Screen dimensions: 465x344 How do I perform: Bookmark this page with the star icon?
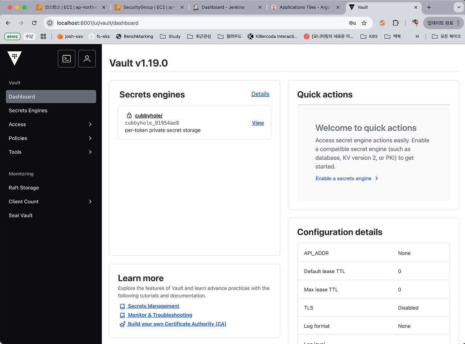pos(364,23)
